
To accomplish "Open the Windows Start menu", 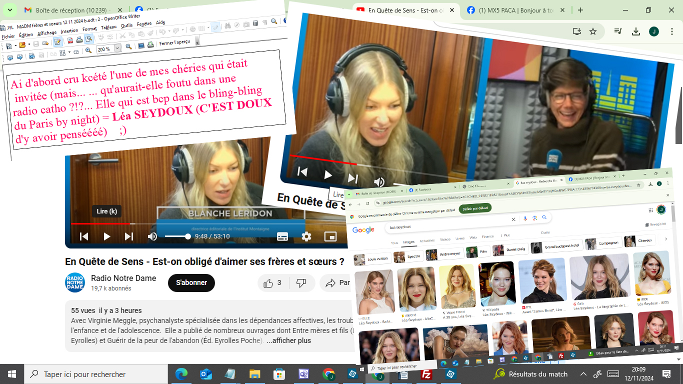I will coord(12,373).
